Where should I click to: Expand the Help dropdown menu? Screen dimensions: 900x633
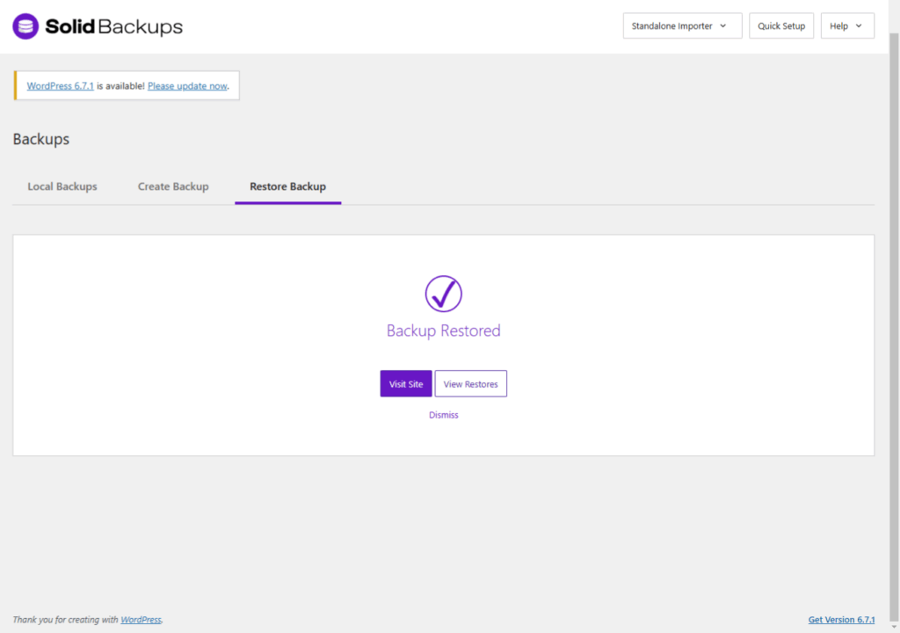(847, 26)
